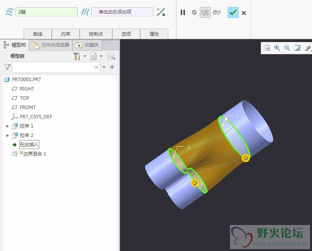The height and width of the screenshot is (251, 312).
Task: Click the orange constraint marker on chain 1
Action: 246,158
